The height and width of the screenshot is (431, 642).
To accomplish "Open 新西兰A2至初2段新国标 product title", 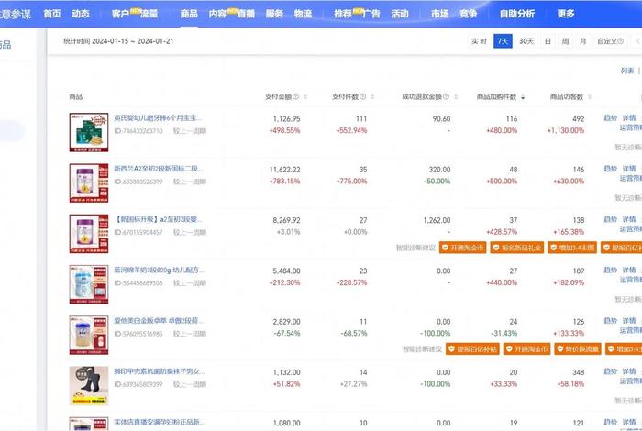I will point(158,169).
